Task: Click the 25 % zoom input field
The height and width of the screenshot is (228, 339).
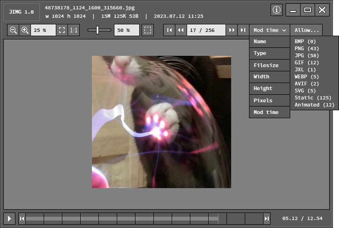Action: point(43,30)
